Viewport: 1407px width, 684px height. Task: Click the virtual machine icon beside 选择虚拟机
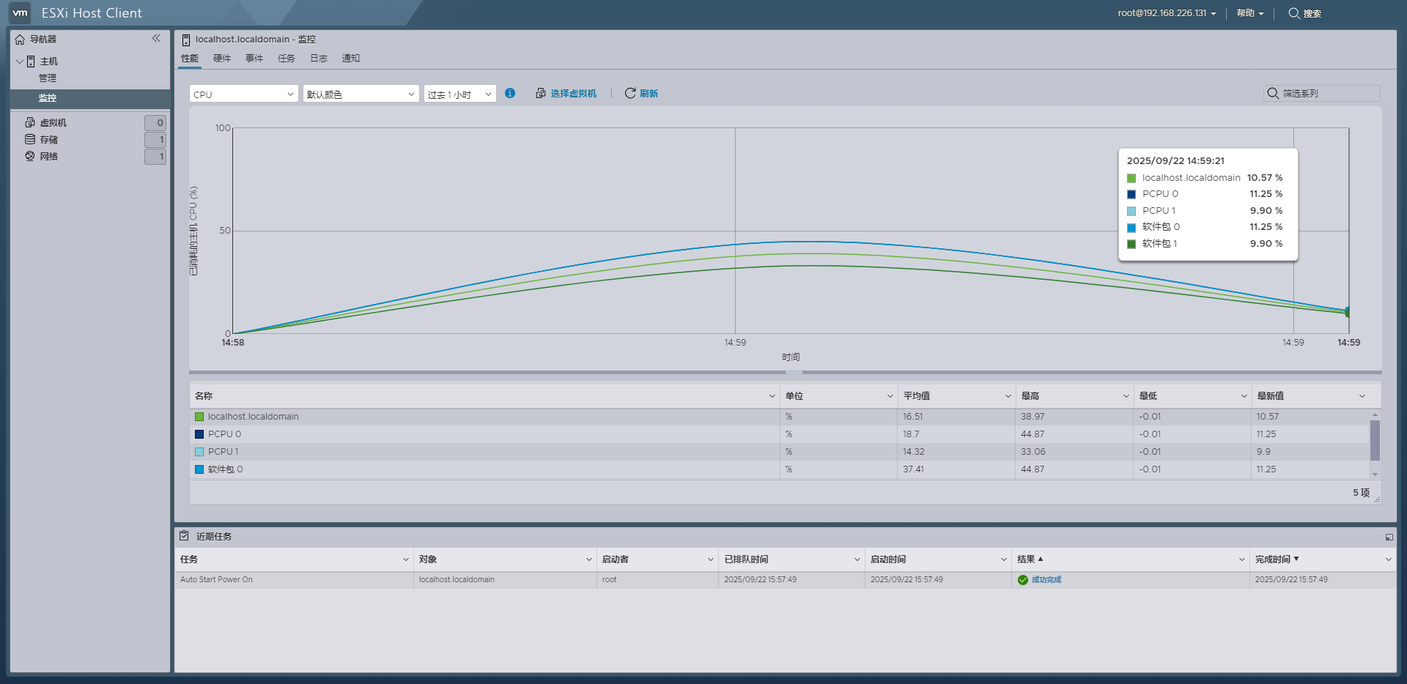(x=540, y=93)
